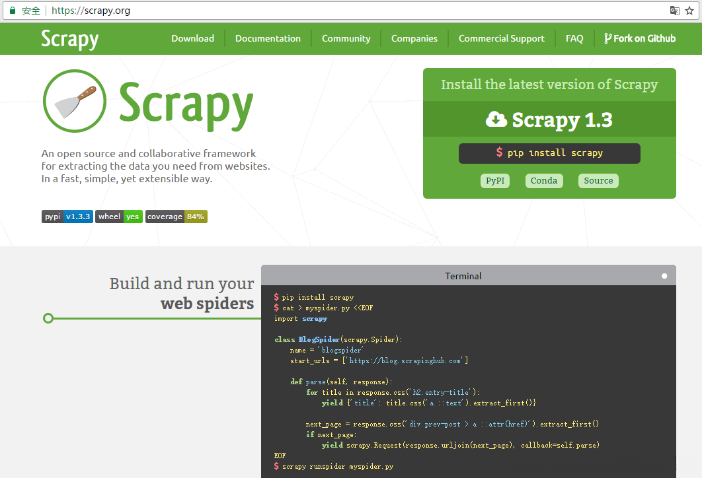Click the green lock security icon
The image size is (702, 478).
(13, 11)
